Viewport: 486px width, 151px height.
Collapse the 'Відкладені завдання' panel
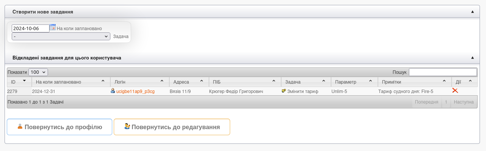tap(472, 58)
